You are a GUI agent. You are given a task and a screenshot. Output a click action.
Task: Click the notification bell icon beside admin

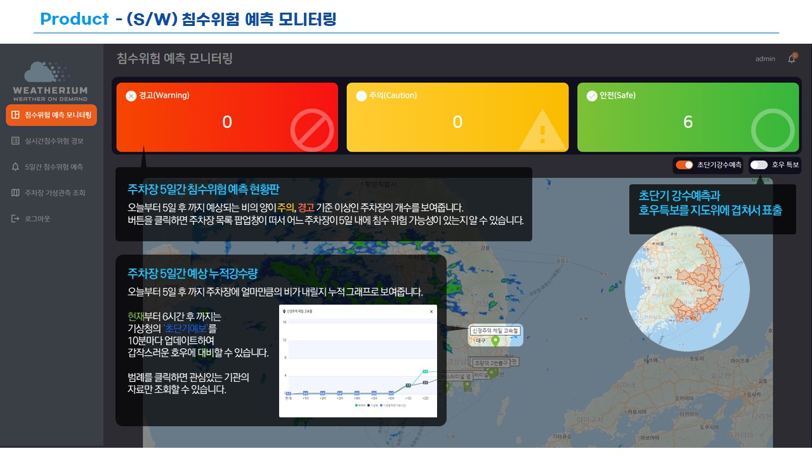pos(791,59)
